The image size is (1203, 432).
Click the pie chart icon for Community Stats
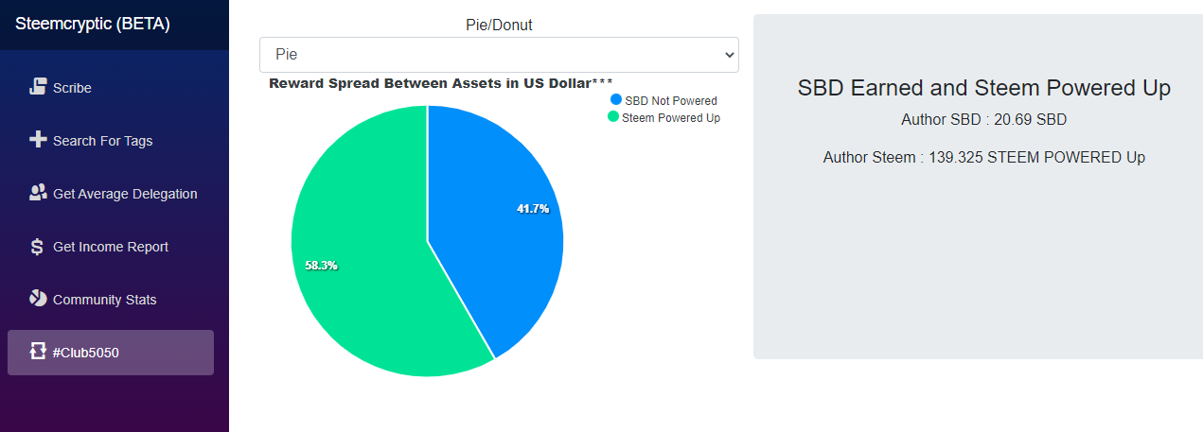point(38,299)
